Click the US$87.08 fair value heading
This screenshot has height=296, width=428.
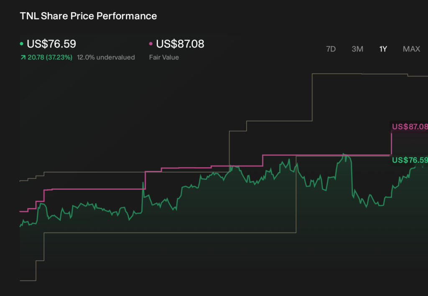[x=180, y=44]
